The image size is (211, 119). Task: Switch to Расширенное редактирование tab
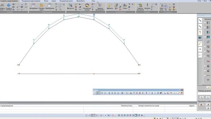pos(31,1)
